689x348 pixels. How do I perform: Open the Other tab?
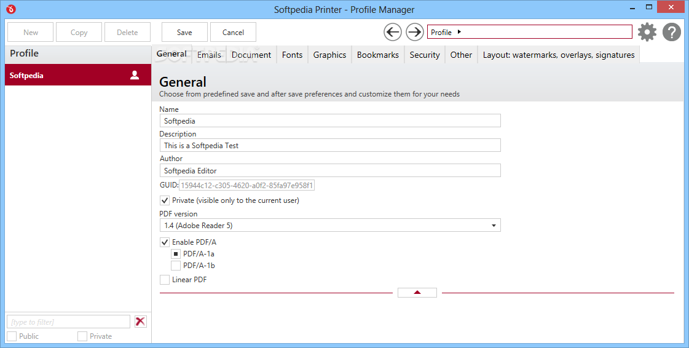(461, 55)
